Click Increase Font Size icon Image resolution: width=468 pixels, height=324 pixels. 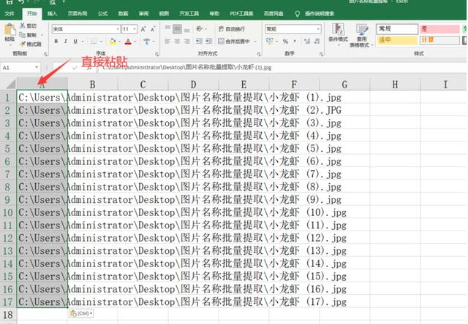tap(143, 29)
